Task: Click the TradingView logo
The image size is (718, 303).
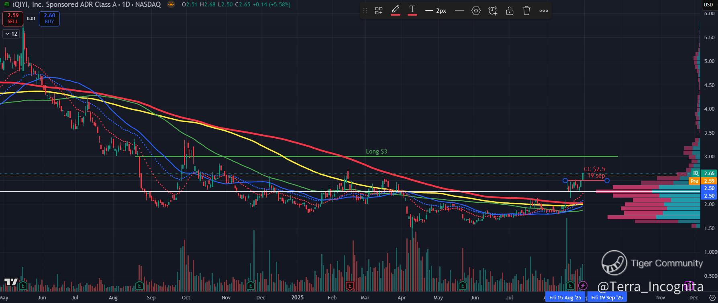Action: coord(11,282)
